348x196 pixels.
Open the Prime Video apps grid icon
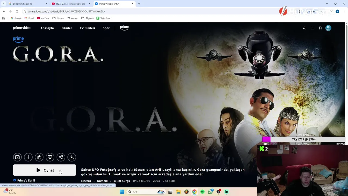[x=312, y=28]
